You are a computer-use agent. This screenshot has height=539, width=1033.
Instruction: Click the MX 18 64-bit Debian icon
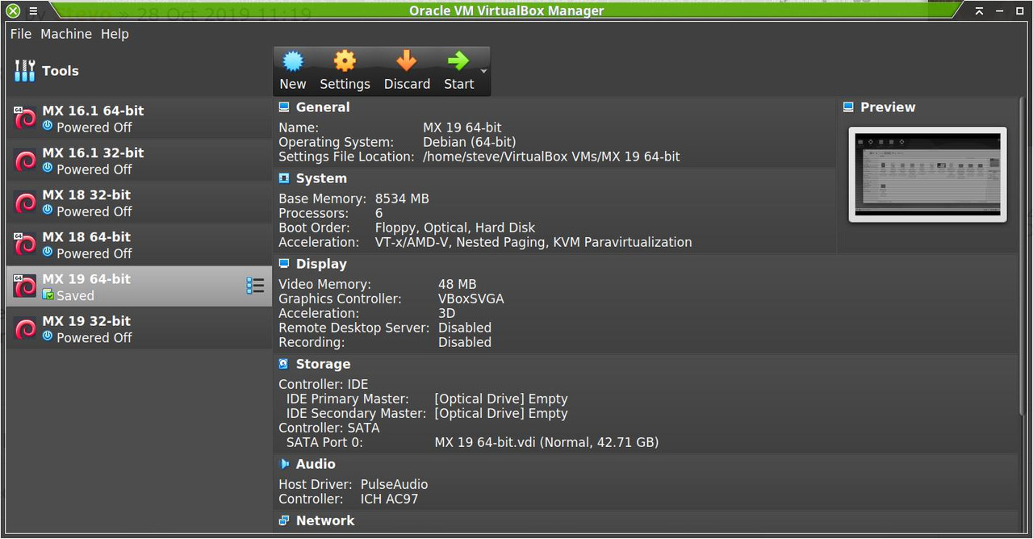pos(25,244)
